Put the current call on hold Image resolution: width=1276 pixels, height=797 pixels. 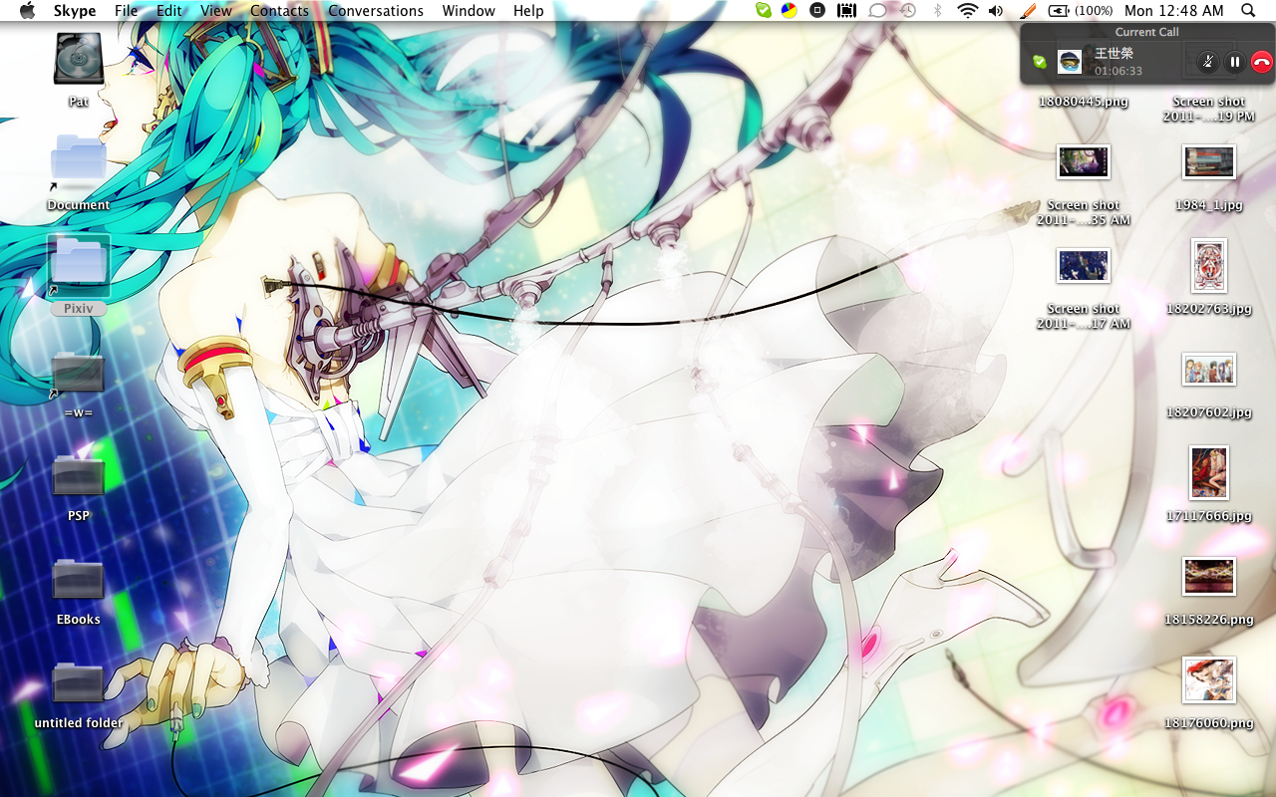(1235, 62)
